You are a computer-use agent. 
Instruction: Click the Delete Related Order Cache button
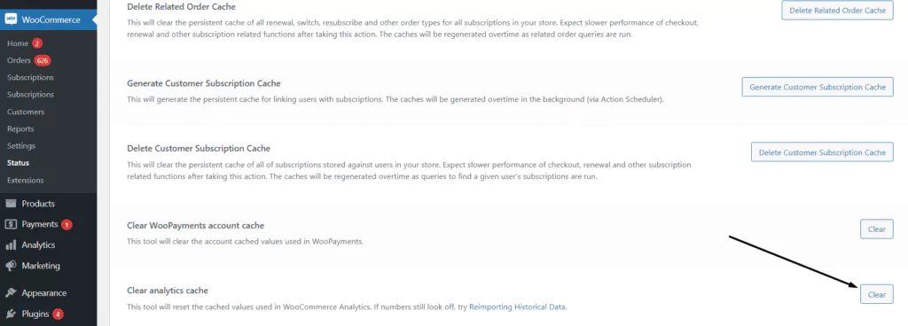(x=837, y=11)
